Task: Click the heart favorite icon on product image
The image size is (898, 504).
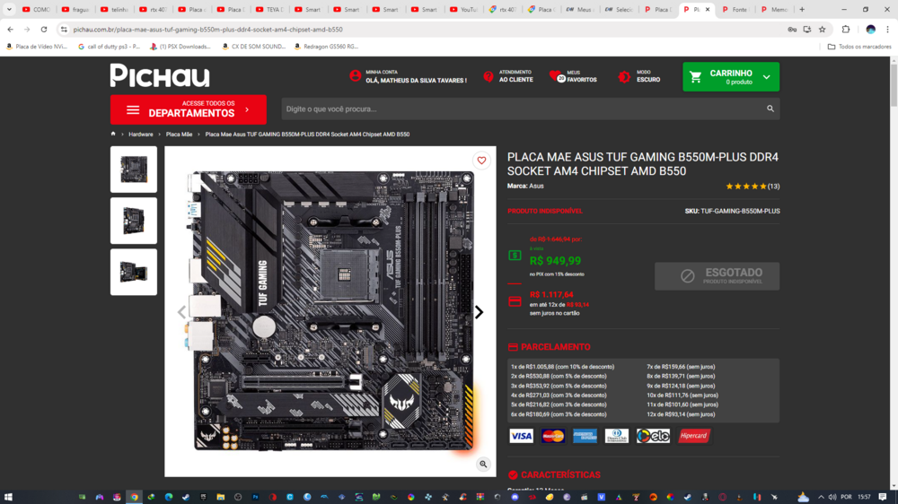Action: 481,161
